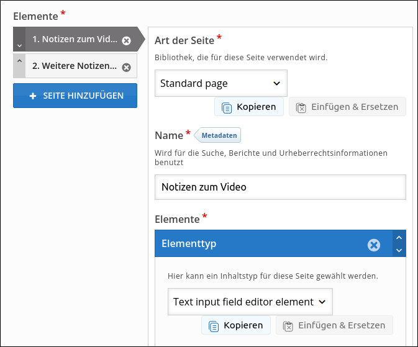Click the Metadaten badge next to Name
Viewport: 418px width, 347px height.
tap(219, 135)
